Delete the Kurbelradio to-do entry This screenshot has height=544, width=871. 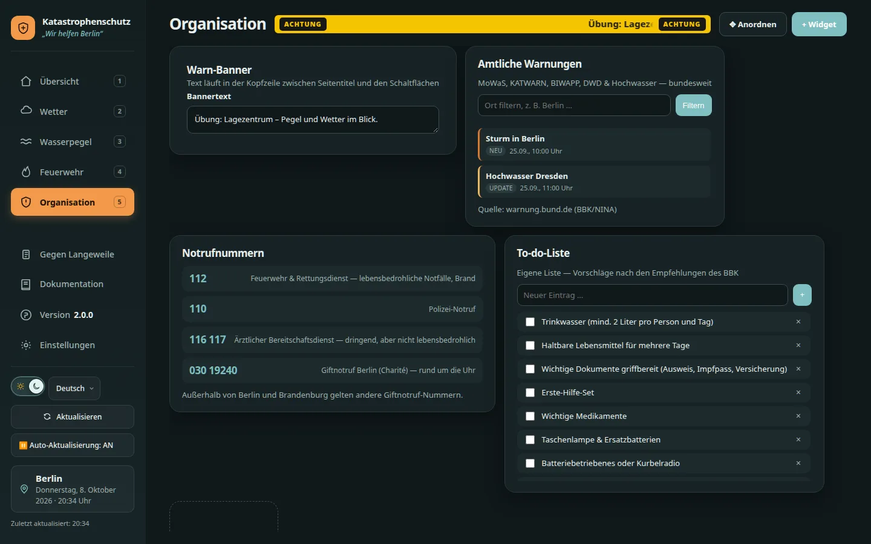click(x=798, y=463)
